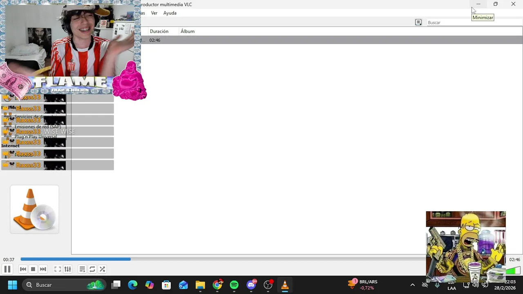Screen dimensions: 523x294
Task: Toggle shuffle random playback
Action: [102, 269]
